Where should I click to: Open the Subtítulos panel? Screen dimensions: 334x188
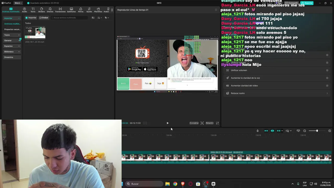[x=71, y=10]
